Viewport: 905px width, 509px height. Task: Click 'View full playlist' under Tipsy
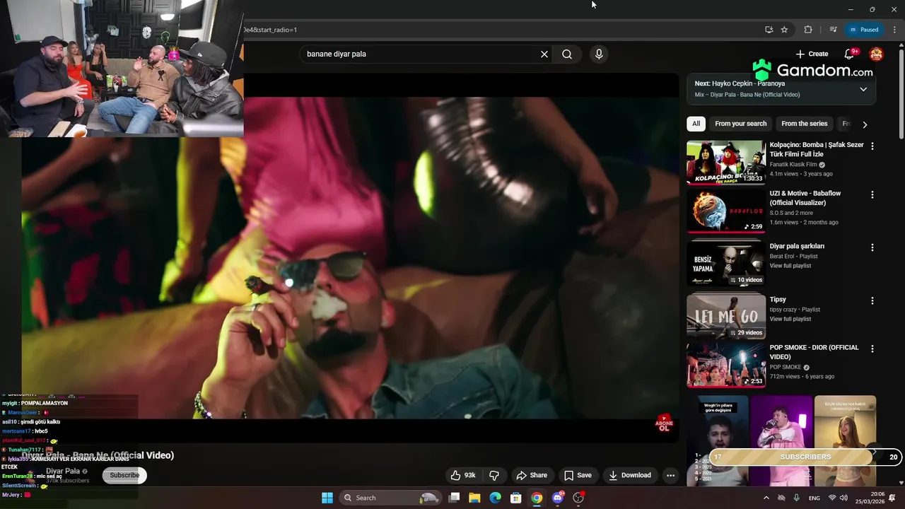(x=790, y=319)
